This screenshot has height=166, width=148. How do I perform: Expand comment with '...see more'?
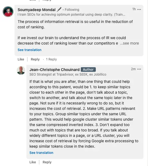(129, 43)
